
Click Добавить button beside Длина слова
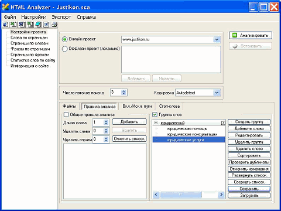pyautogui.click(x=129, y=122)
